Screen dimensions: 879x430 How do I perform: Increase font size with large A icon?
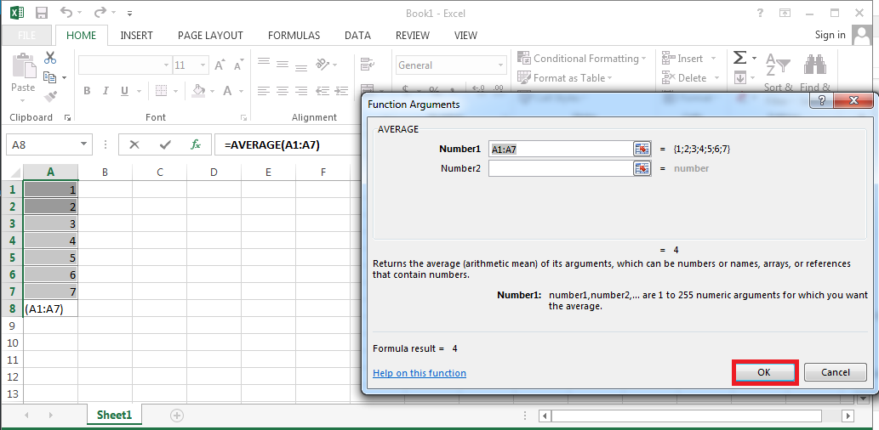pyautogui.click(x=220, y=65)
